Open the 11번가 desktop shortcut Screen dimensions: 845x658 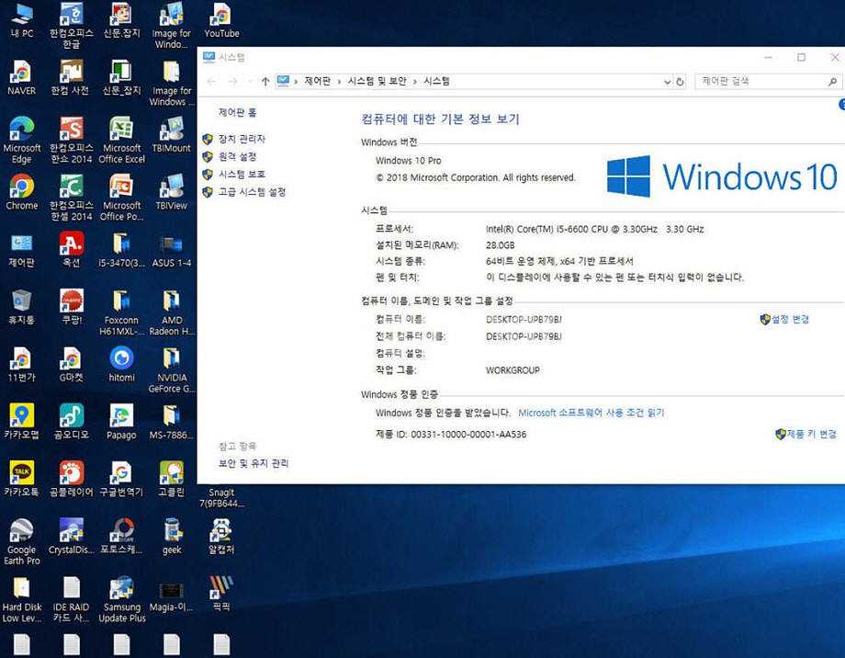[x=21, y=365]
